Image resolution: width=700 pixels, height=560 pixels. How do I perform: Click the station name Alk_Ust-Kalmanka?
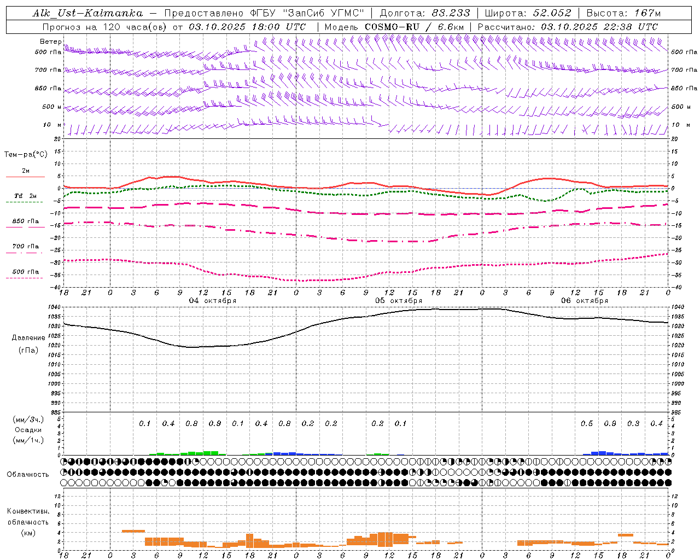point(87,13)
